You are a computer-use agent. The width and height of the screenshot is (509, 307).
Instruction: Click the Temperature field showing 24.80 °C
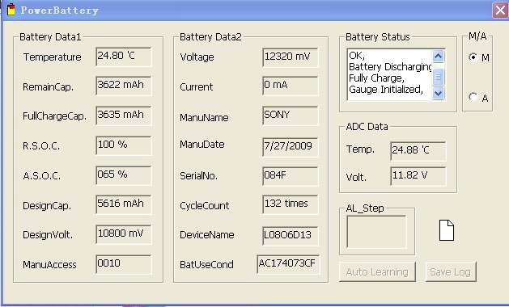click(124, 57)
